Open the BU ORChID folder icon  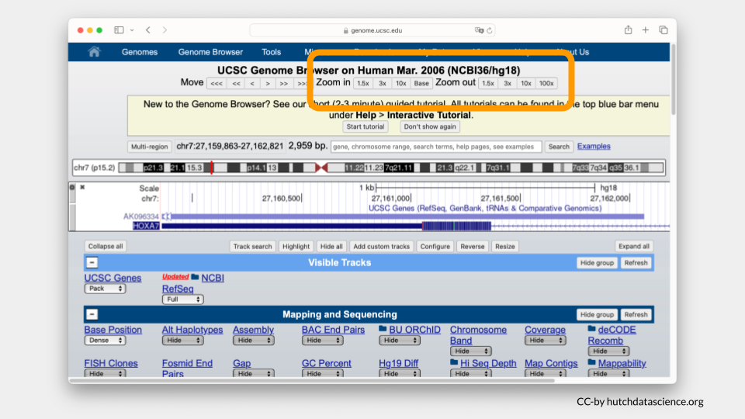[x=383, y=328]
